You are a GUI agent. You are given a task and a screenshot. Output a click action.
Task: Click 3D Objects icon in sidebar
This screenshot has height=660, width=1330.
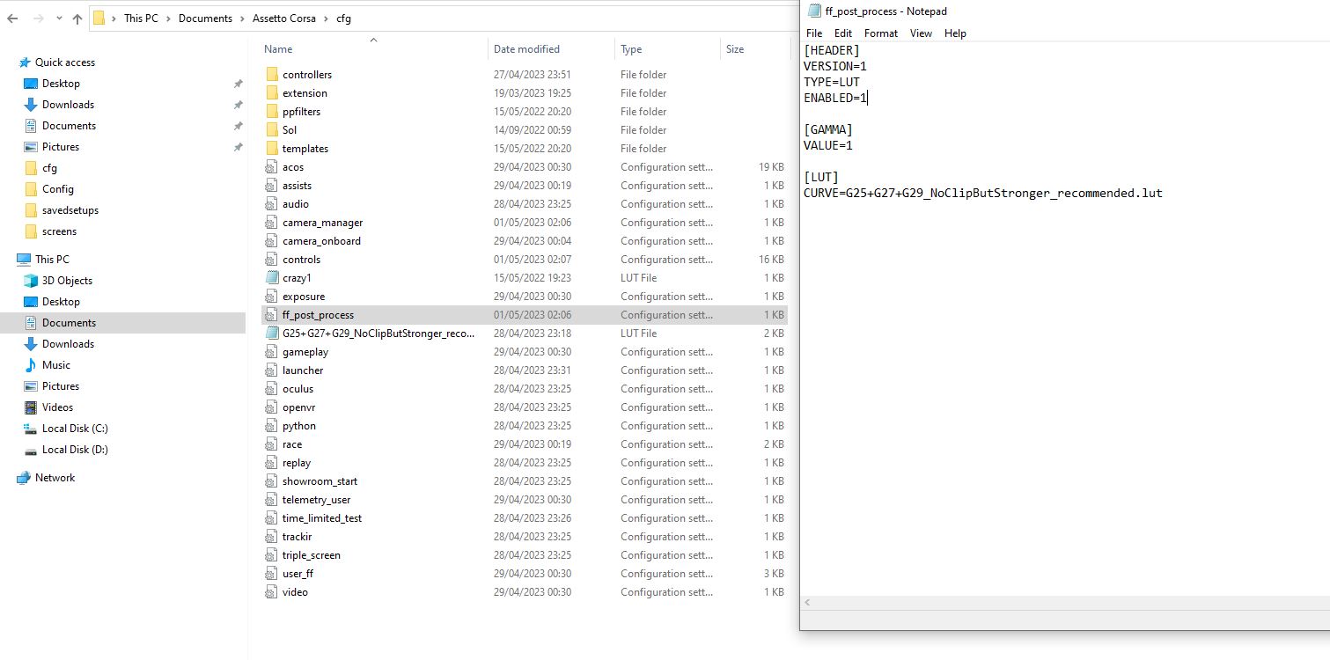(31, 281)
